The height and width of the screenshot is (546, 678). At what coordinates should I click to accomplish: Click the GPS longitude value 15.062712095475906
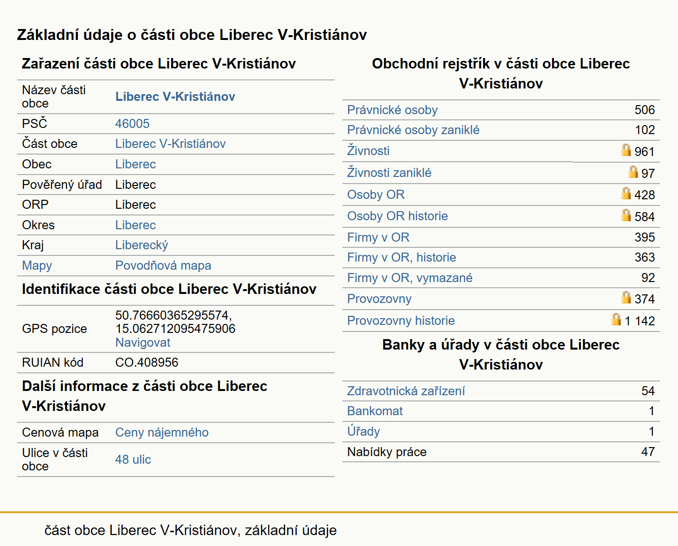pos(175,329)
